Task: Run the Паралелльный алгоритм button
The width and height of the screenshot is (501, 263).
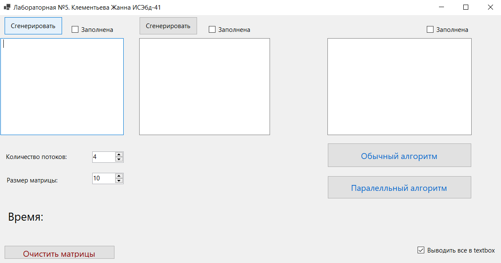Action: (399, 188)
